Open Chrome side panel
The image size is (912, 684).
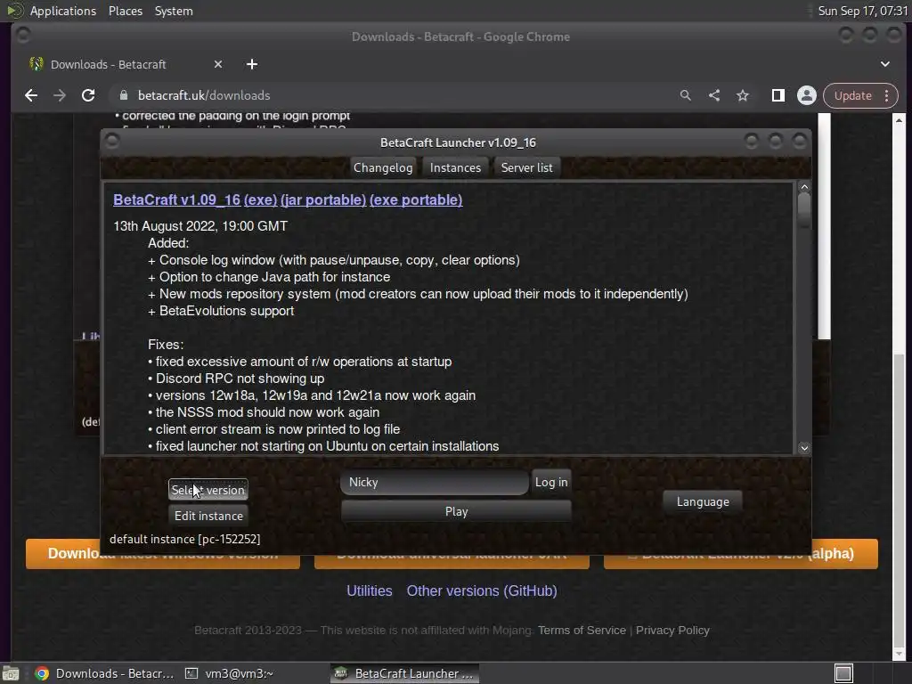(x=778, y=95)
